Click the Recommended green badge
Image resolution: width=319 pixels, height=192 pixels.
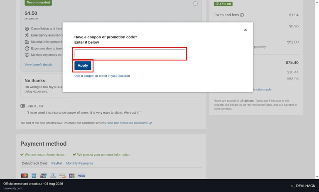(38, 2)
